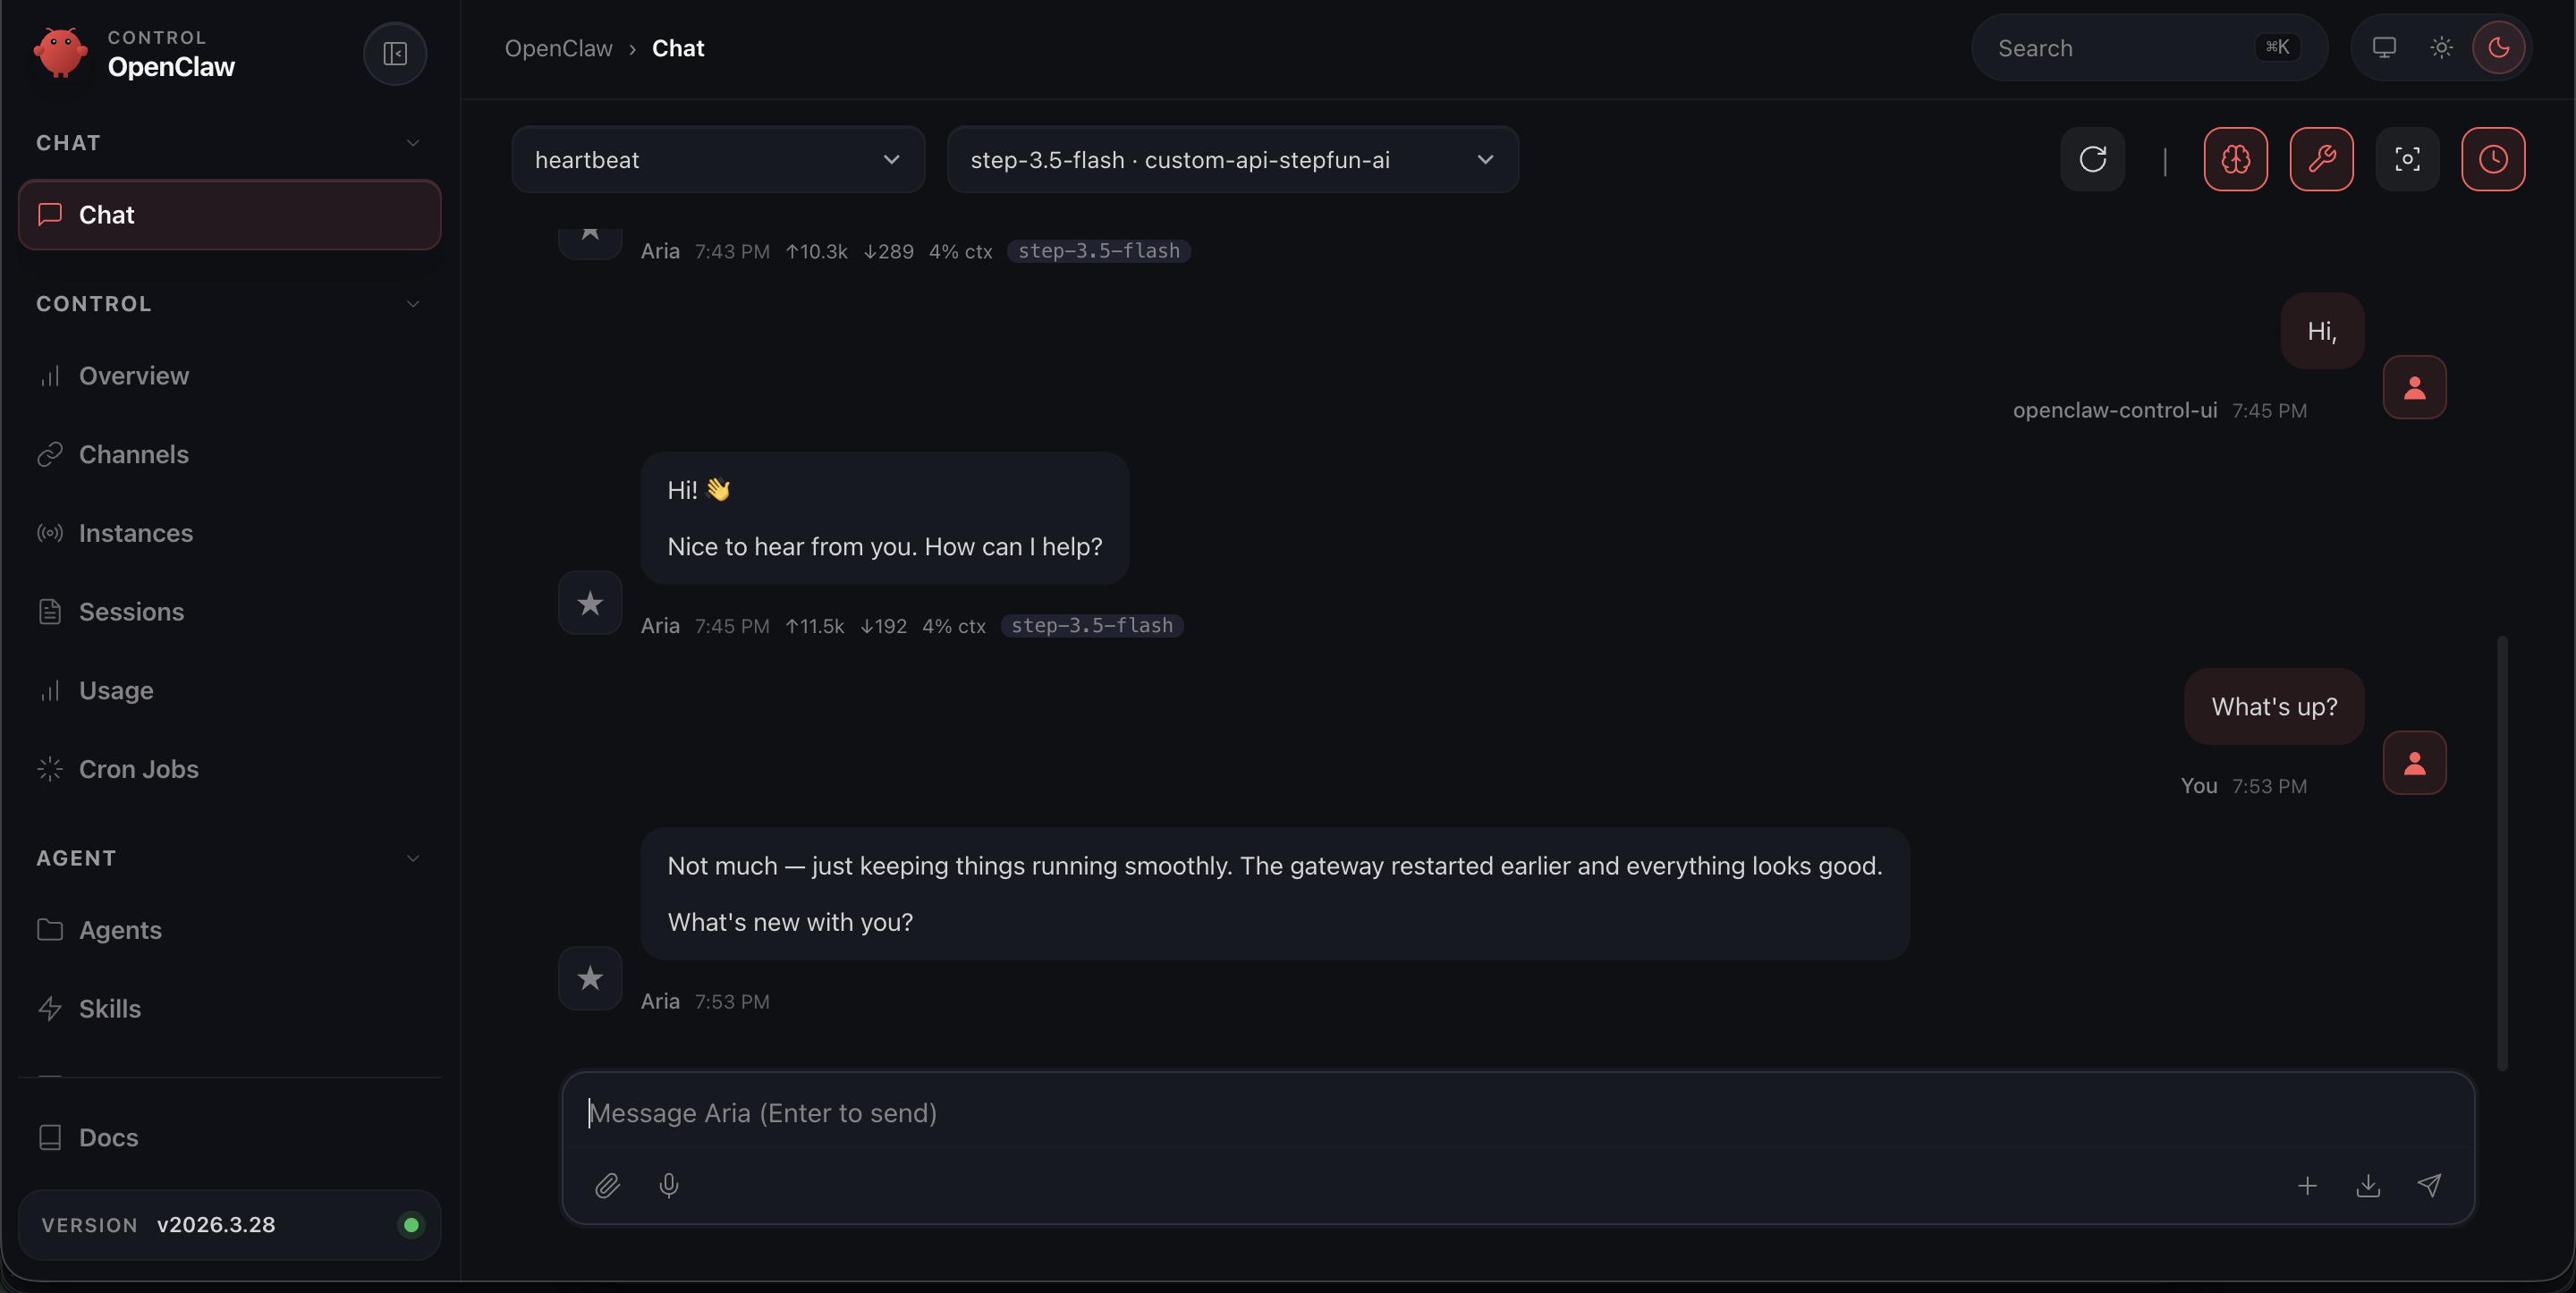
Task: Click the OpenClaw breadcrumb link
Action: click(558, 48)
